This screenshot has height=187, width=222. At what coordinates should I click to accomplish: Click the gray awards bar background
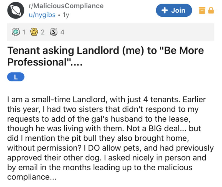point(139,32)
